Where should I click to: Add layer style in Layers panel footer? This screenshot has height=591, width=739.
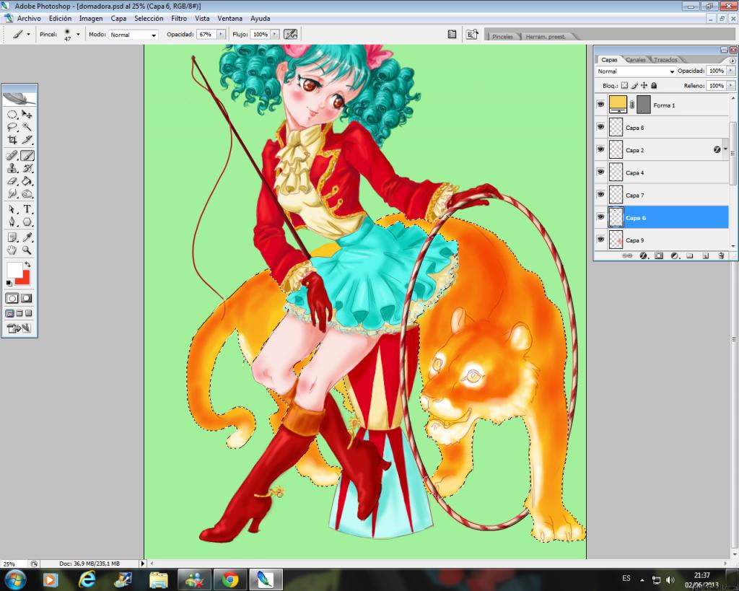point(643,256)
